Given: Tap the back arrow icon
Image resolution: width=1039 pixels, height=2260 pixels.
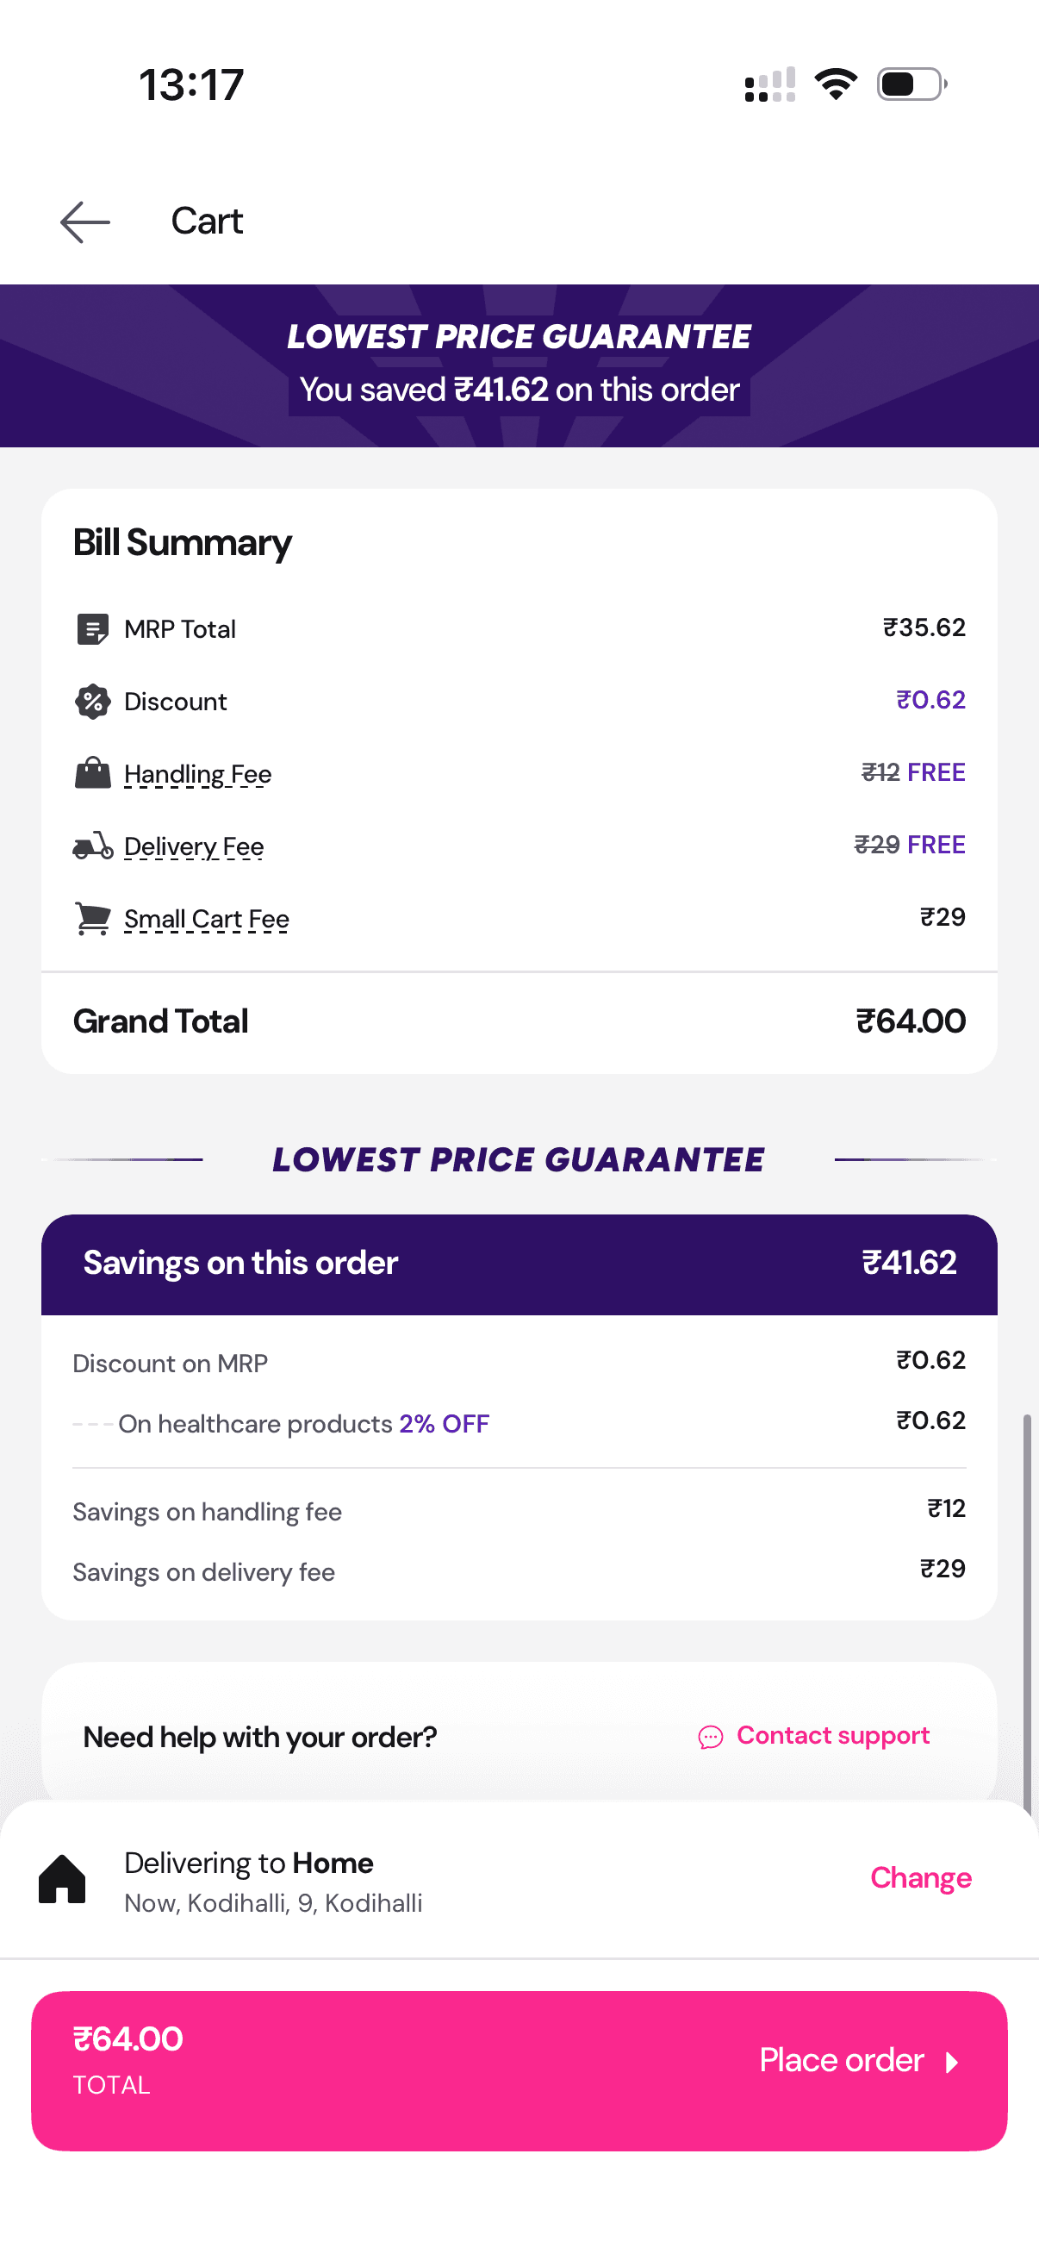Looking at the screenshot, I should coord(85,222).
